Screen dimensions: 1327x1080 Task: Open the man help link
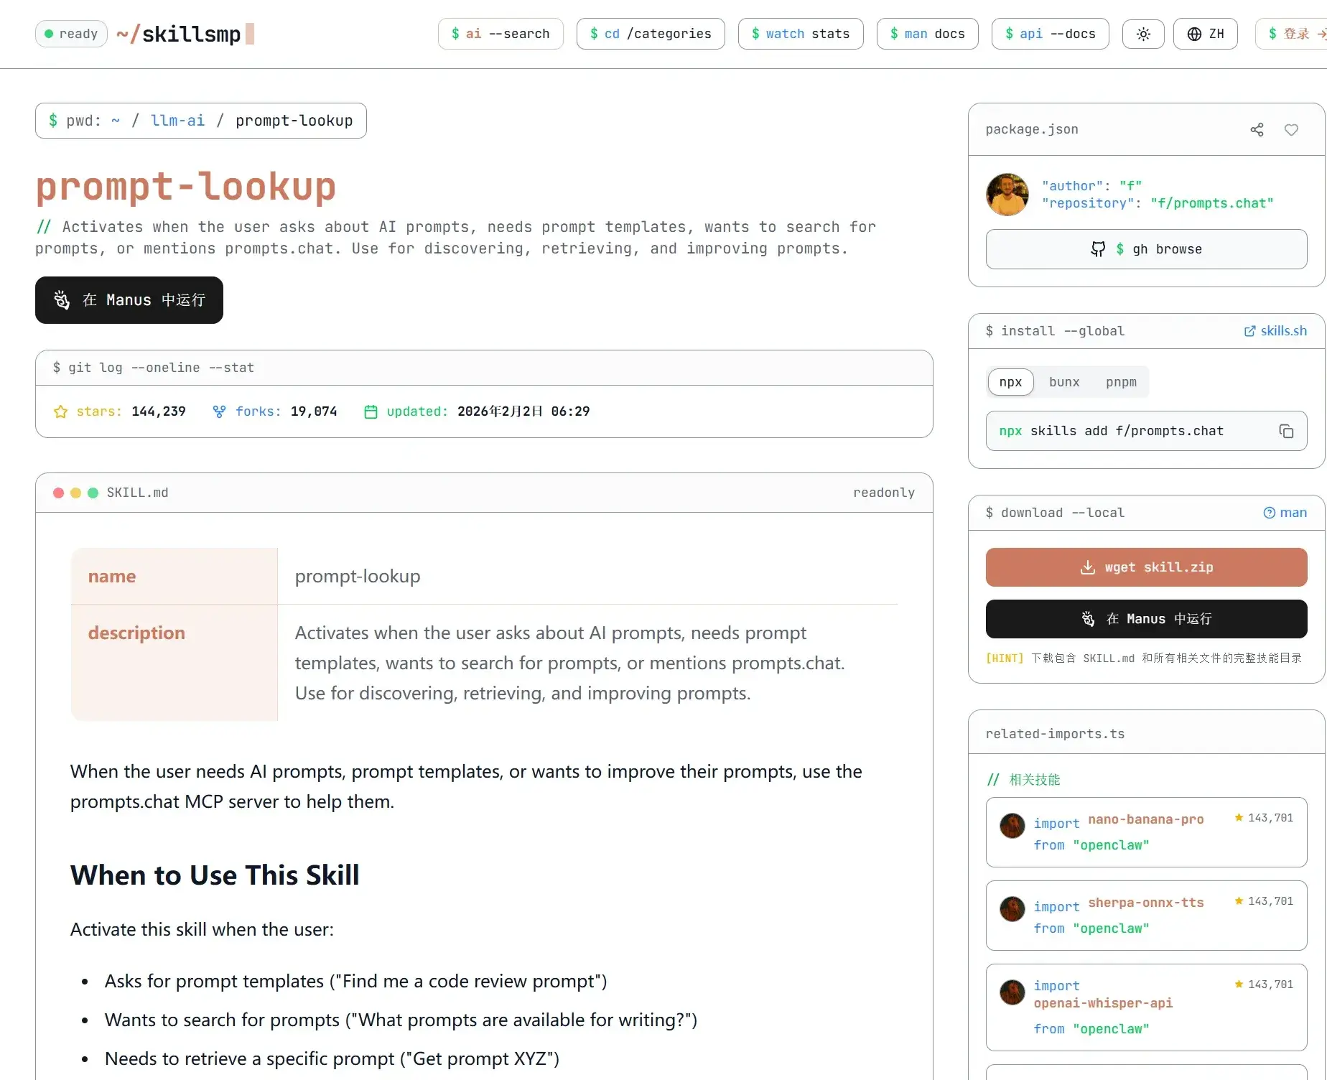pos(1285,513)
